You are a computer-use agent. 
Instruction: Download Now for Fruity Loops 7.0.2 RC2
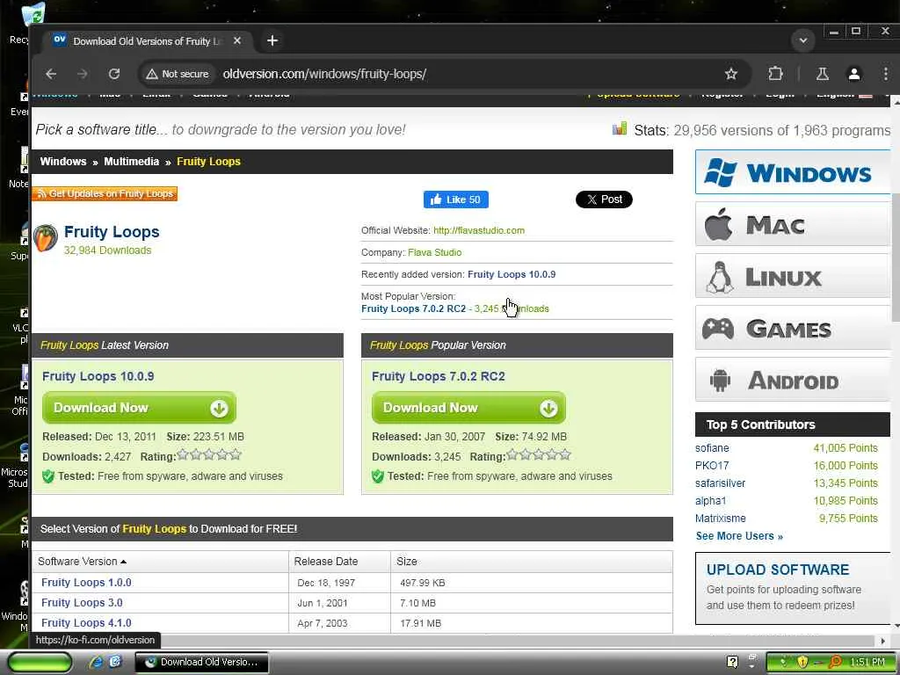pyautogui.click(x=469, y=408)
